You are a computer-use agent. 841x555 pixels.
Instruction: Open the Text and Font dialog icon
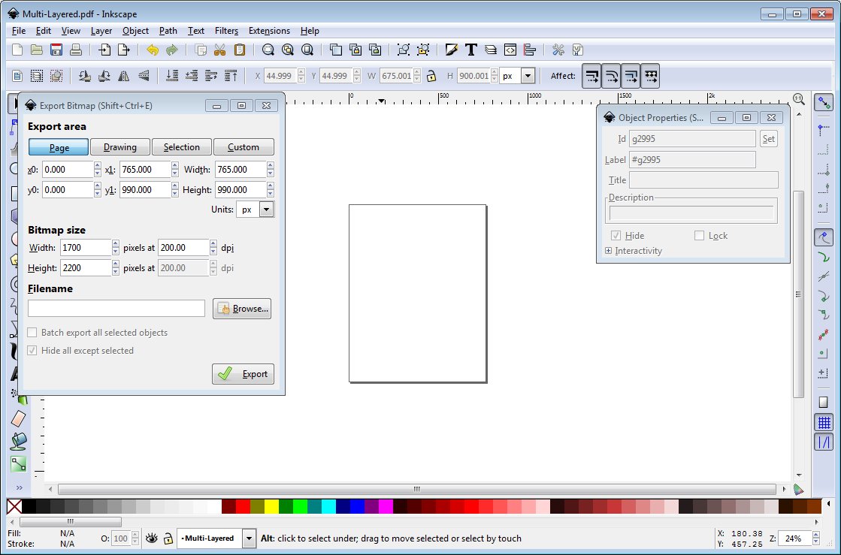(471, 50)
